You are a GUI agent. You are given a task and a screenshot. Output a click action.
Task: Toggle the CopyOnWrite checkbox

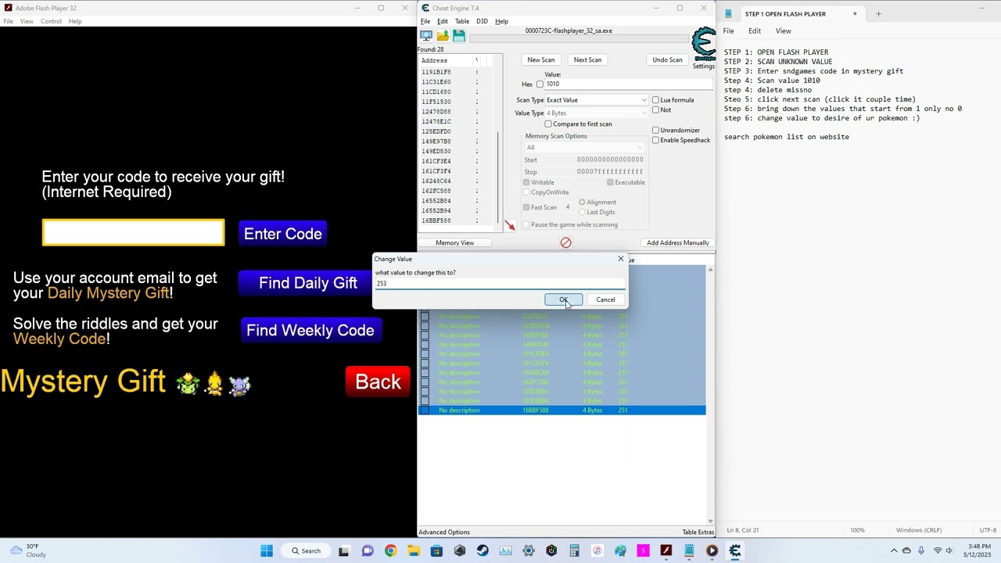pos(526,192)
